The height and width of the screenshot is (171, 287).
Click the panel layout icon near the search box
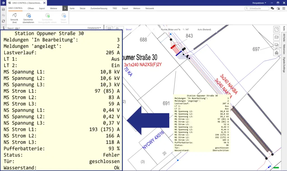(278, 8)
